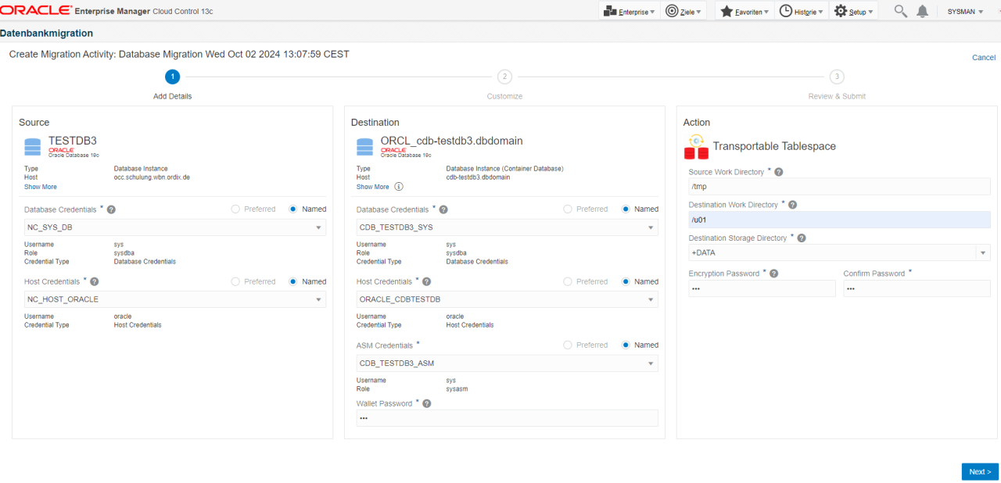Select Named for source Database Credentials
The height and width of the screenshot is (483, 1001).
(293, 209)
